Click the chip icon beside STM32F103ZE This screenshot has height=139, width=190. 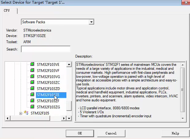[32, 95]
